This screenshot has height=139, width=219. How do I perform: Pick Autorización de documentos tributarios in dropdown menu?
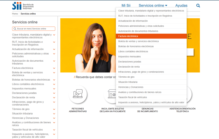(x=151, y=31)
